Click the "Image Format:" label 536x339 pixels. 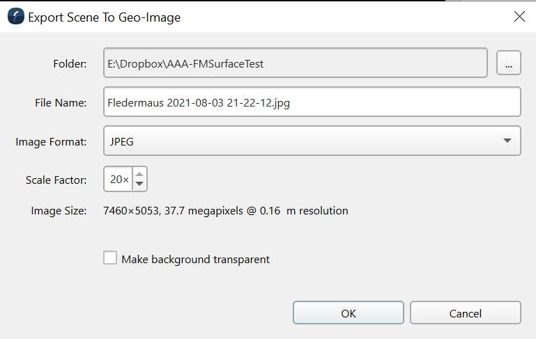[51, 142]
